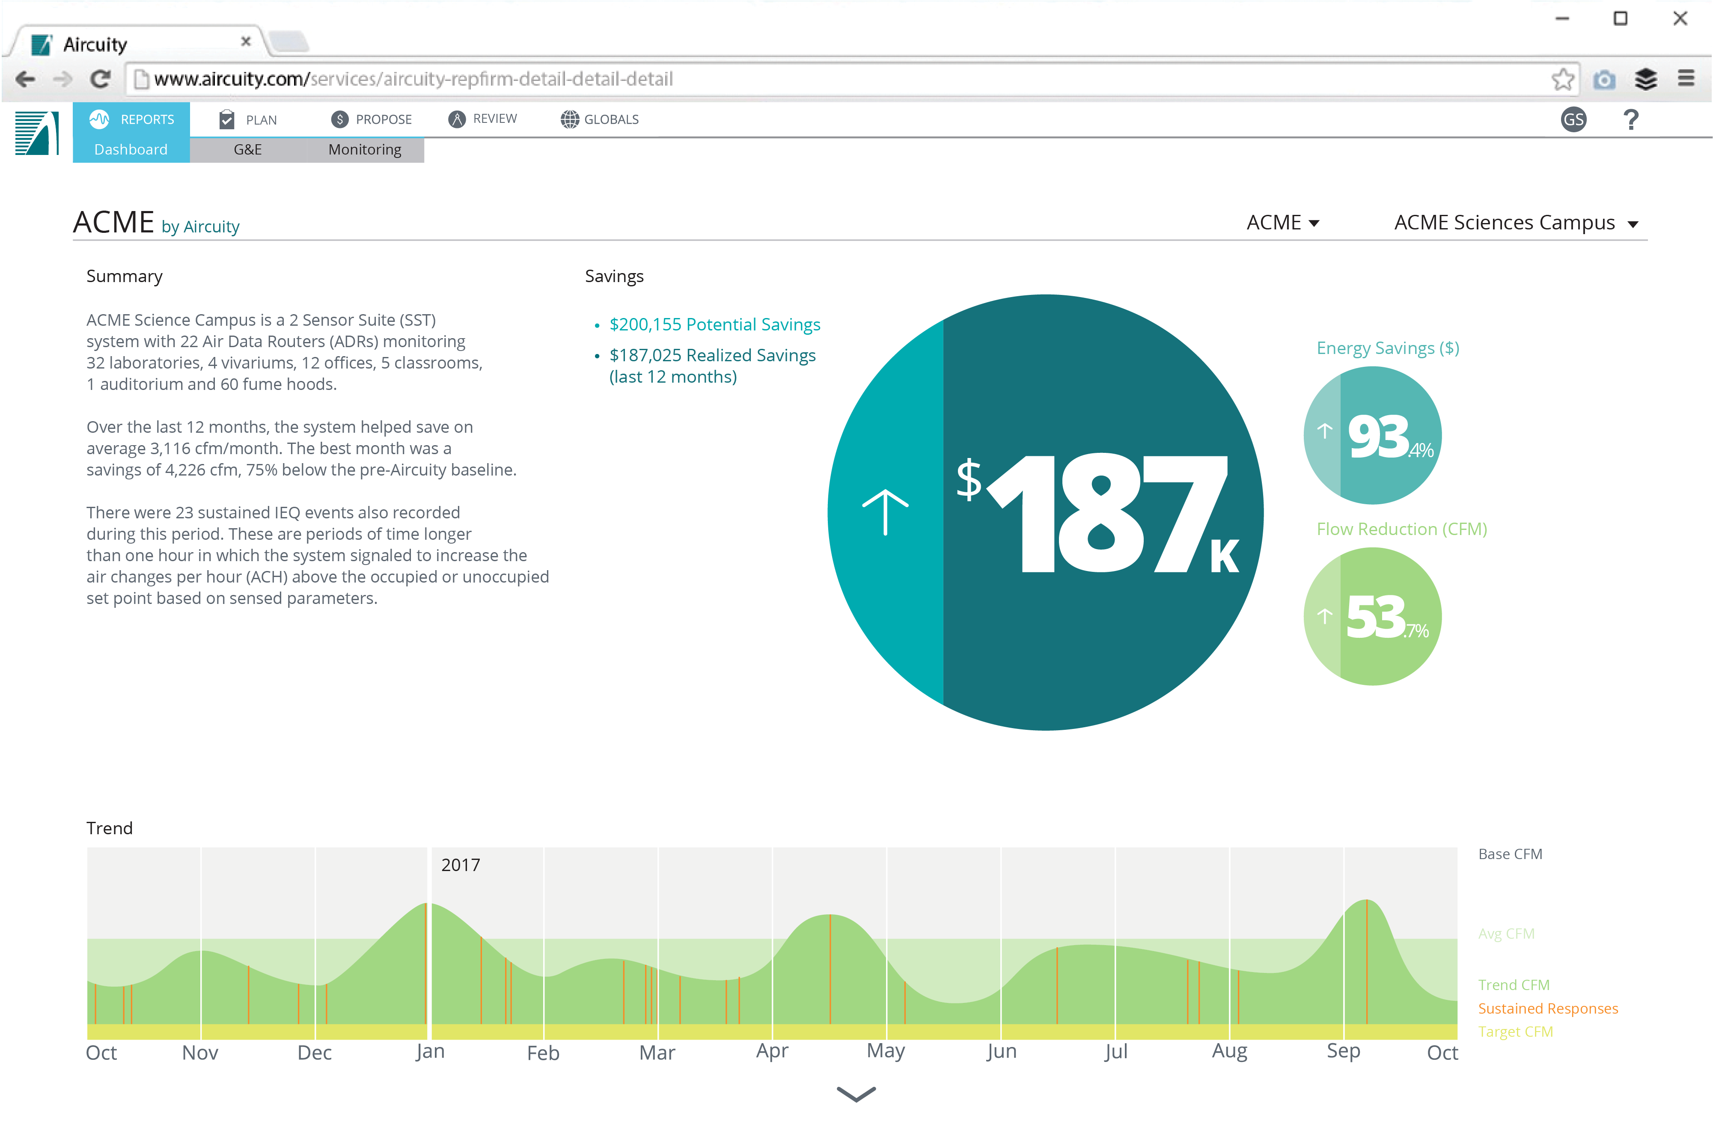Click the large $187k savings circle
The image size is (1713, 1142).
pos(1045,512)
